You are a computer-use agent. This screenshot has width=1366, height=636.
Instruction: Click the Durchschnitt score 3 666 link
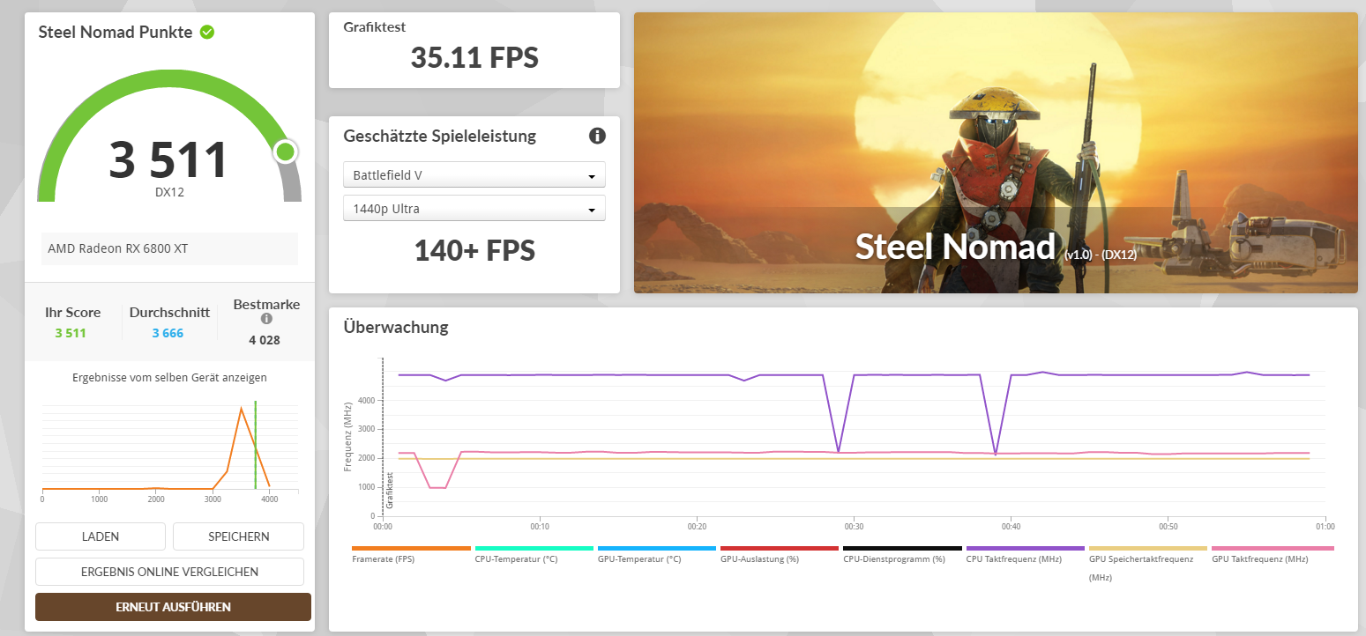pyautogui.click(x=168, y=333)
